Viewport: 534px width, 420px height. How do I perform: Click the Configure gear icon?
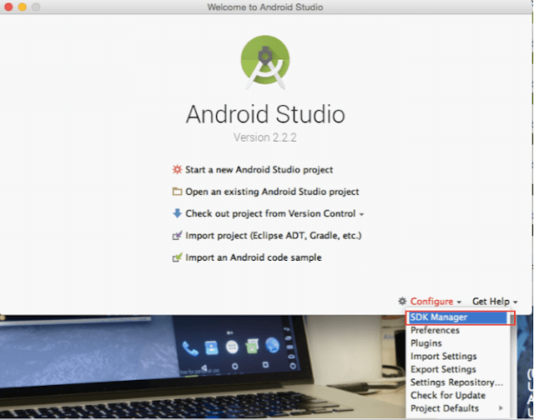402,301
